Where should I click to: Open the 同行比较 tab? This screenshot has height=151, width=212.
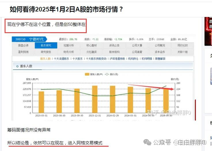coord(183,46)
